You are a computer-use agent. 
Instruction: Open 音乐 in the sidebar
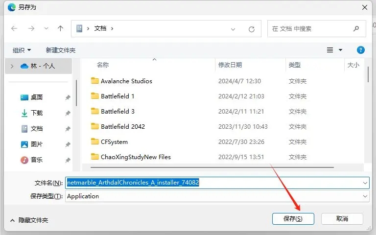pos(36,160)
